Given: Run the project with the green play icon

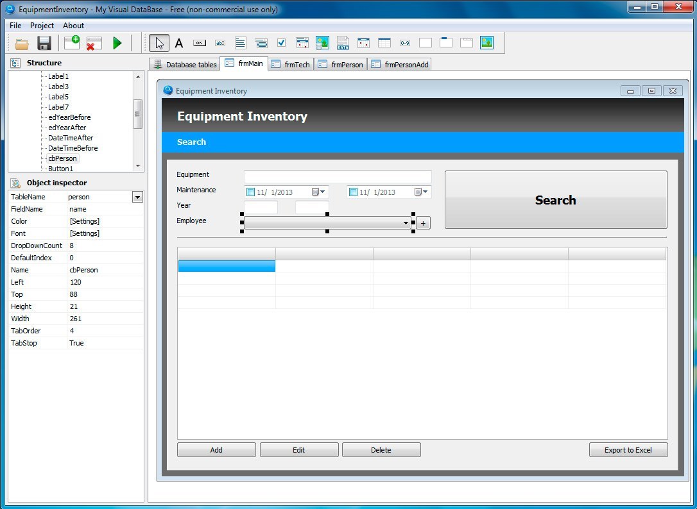Looking at the screenshot, I should (117, 43).
